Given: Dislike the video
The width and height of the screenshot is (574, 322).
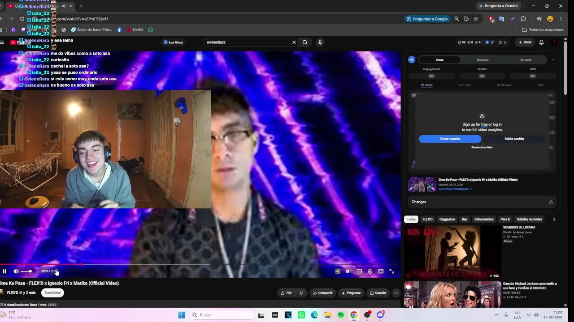Looking at the screenshot, I should pyautogui.click(x=301, y=293).
